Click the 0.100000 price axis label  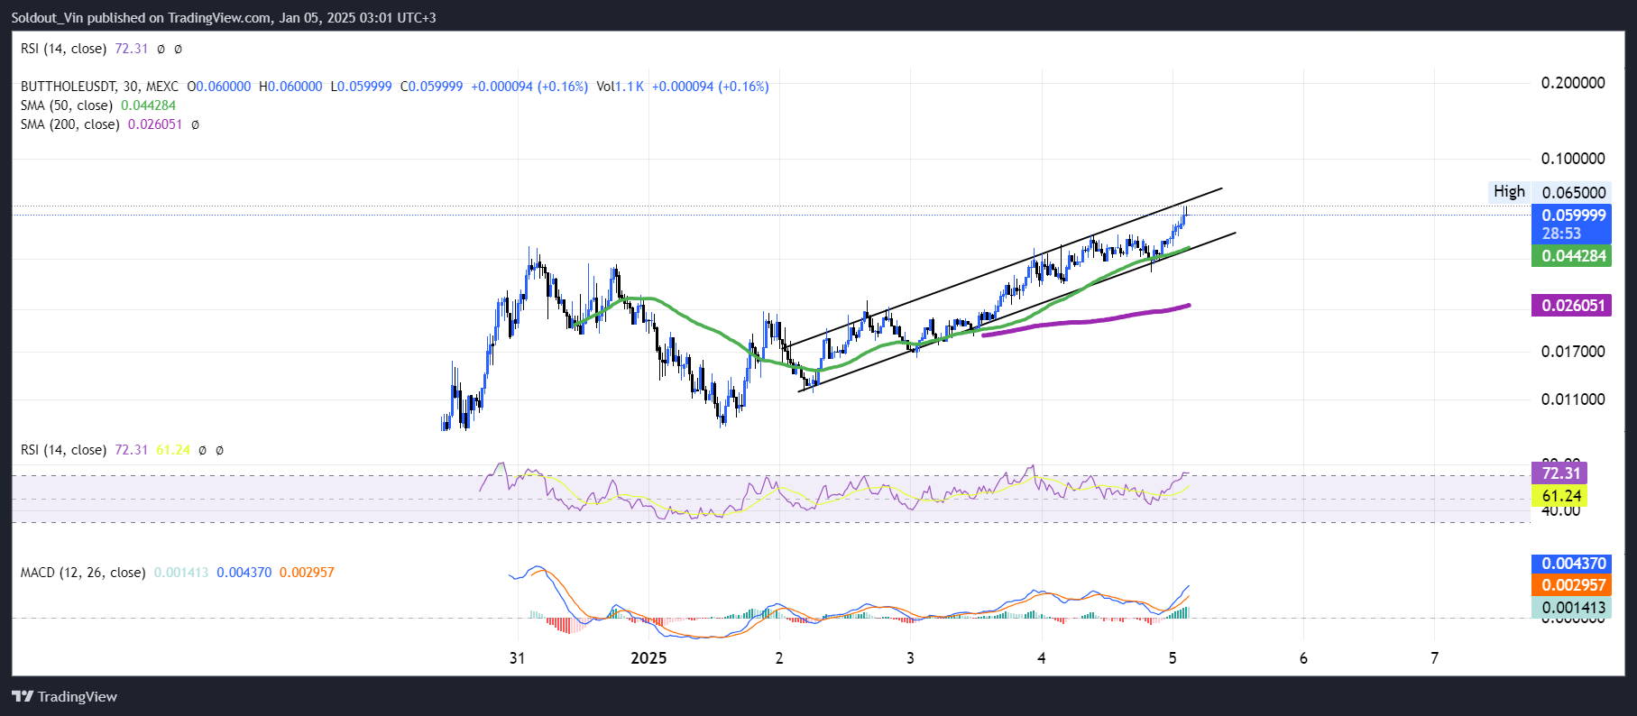(1573, 159)
